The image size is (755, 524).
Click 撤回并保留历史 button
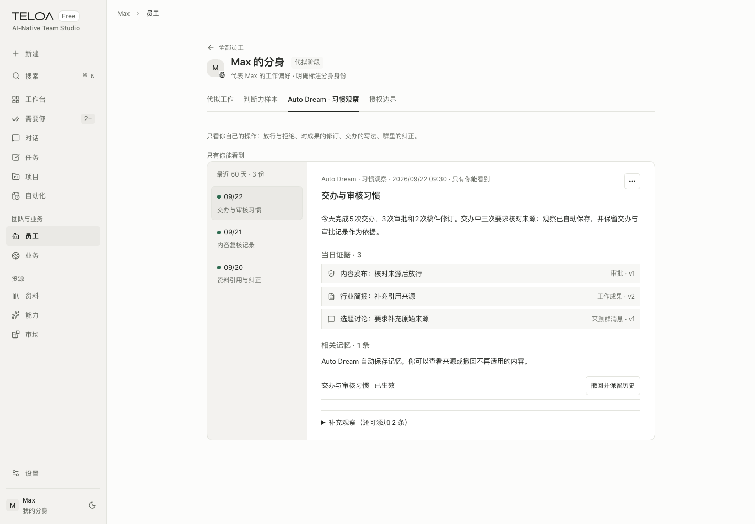pos(613,386)
